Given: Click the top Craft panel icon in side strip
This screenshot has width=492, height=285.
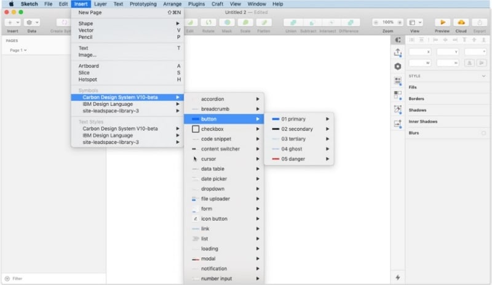Looking at the screenshot, I should point(397,39).
